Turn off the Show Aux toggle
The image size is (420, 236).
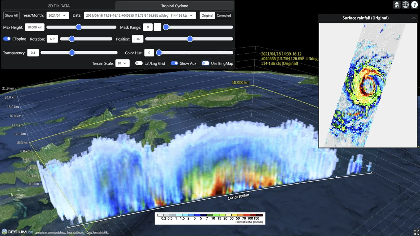click(174, 63)
